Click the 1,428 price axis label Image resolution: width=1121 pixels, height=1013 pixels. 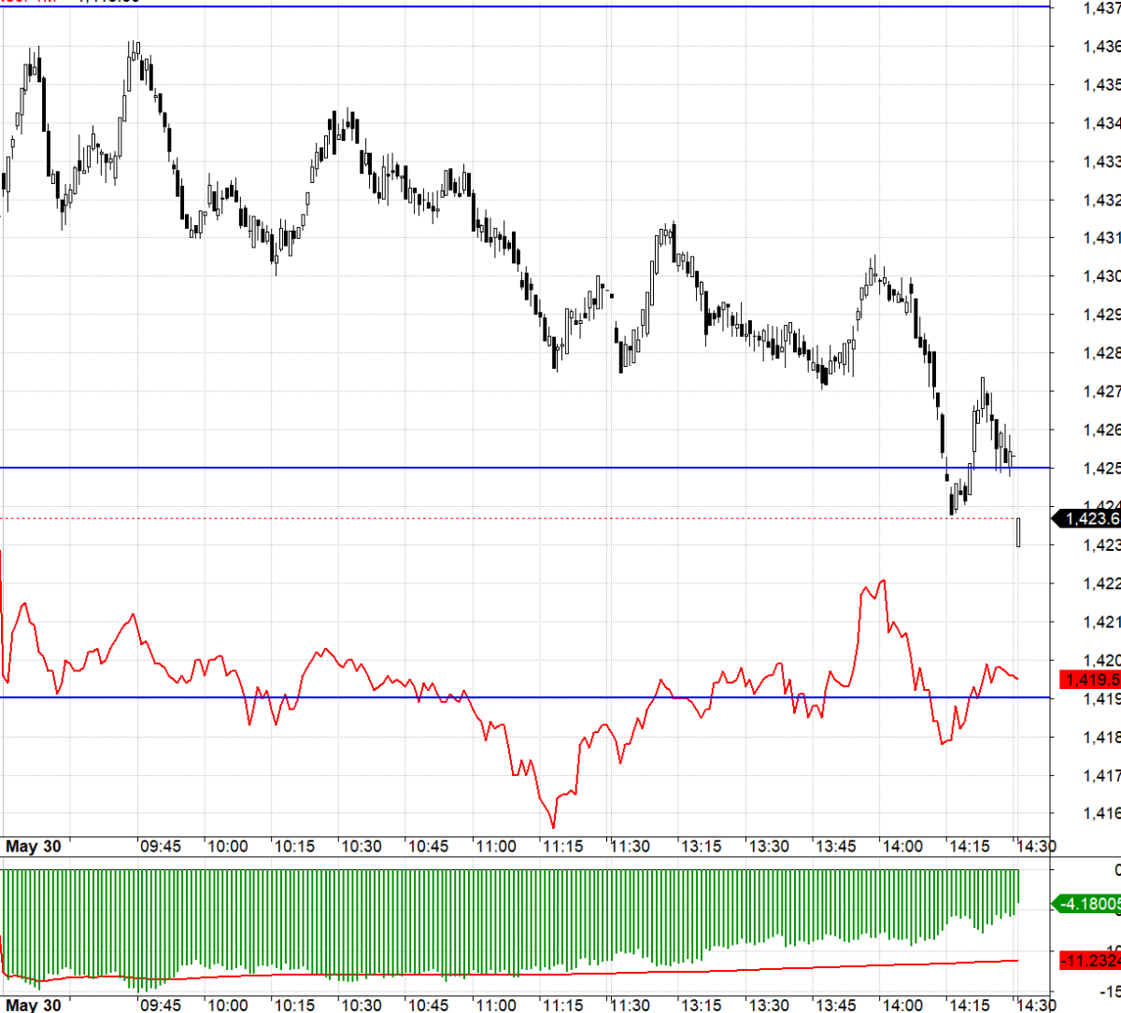point(1101,353)
